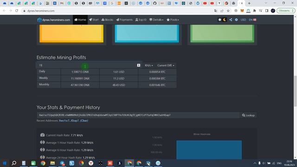
Task: Click the orange stats card
Action: 71,33
